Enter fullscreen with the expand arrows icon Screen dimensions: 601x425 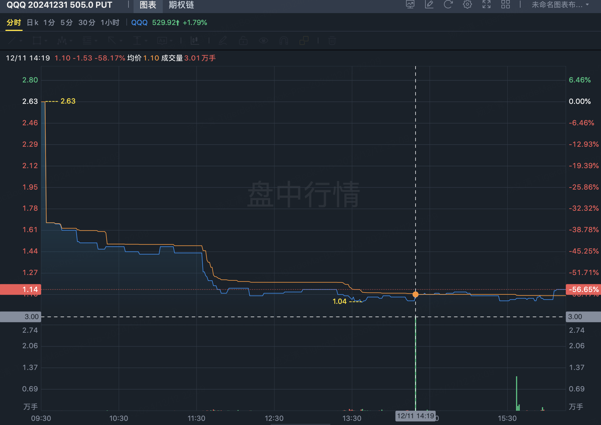(486, 4)
